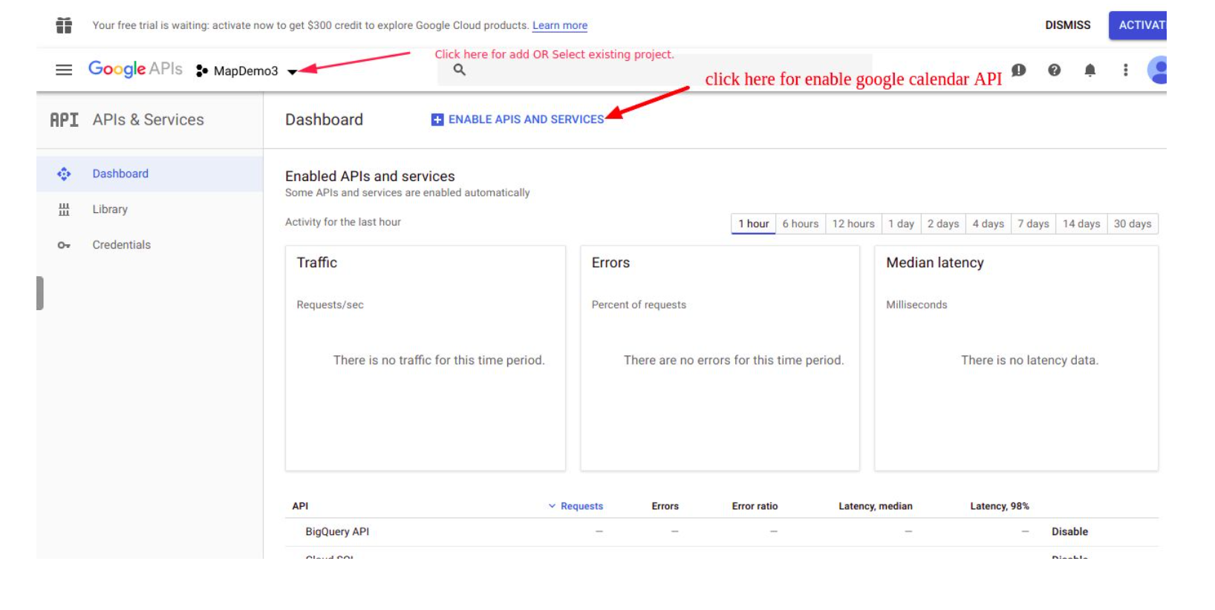
Task: Dismiss the free trial banner
Action: point(1068,25)
